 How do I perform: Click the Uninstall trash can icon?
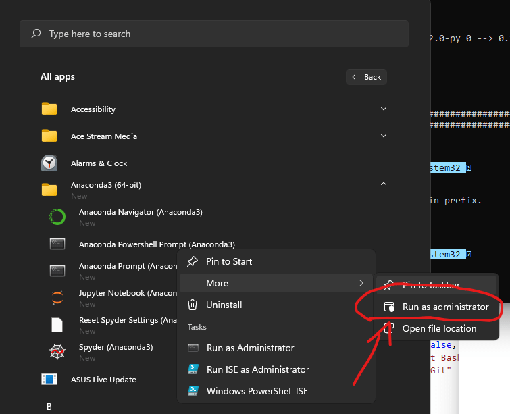pyautogui.click(x=193, y=305)
